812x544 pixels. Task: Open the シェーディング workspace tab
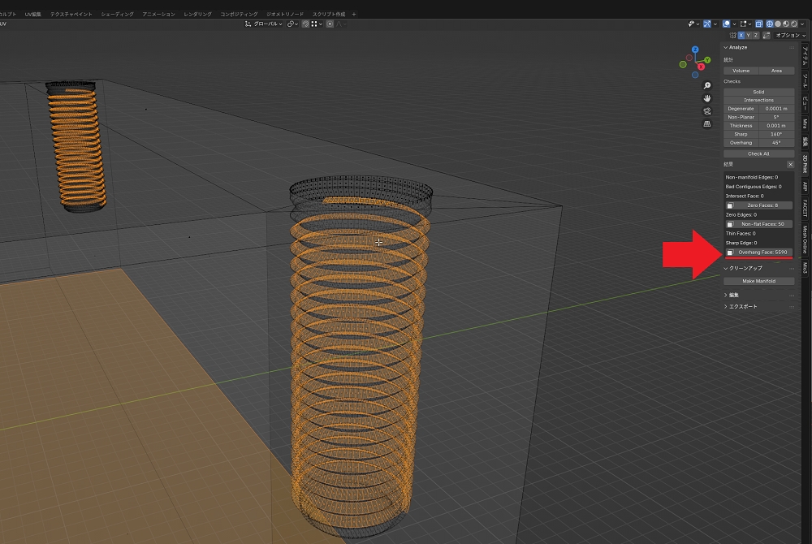click(x=117, y=15)
